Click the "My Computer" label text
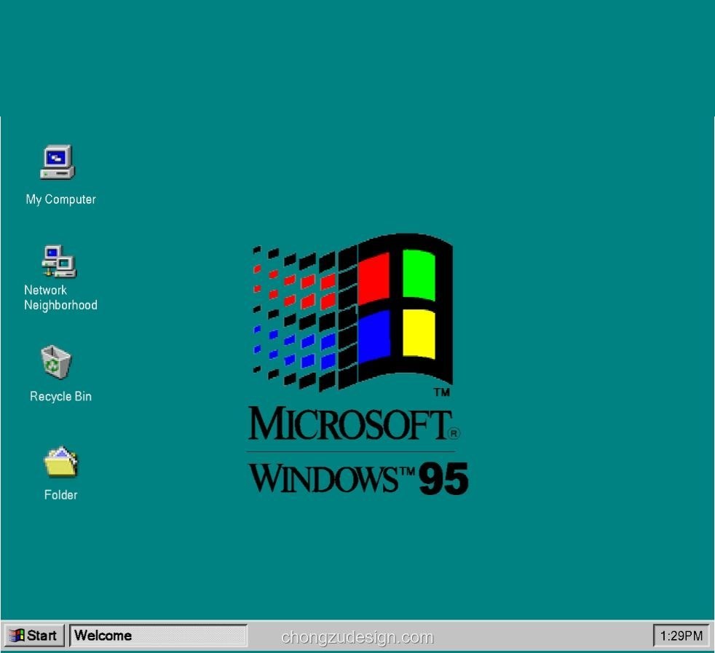This screenshot has height=653, width=715. tap(60, 199)
